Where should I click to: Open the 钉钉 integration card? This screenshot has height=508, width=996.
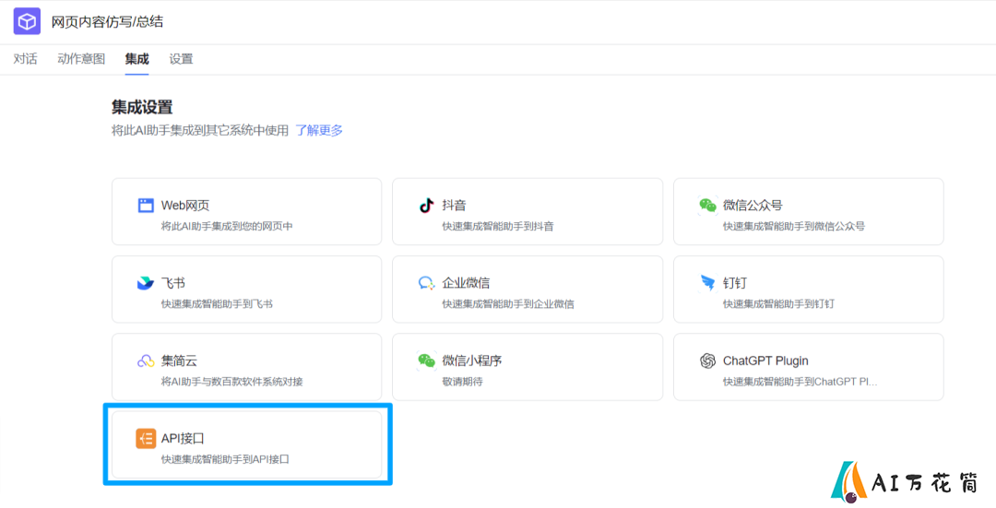click(809, 289)
